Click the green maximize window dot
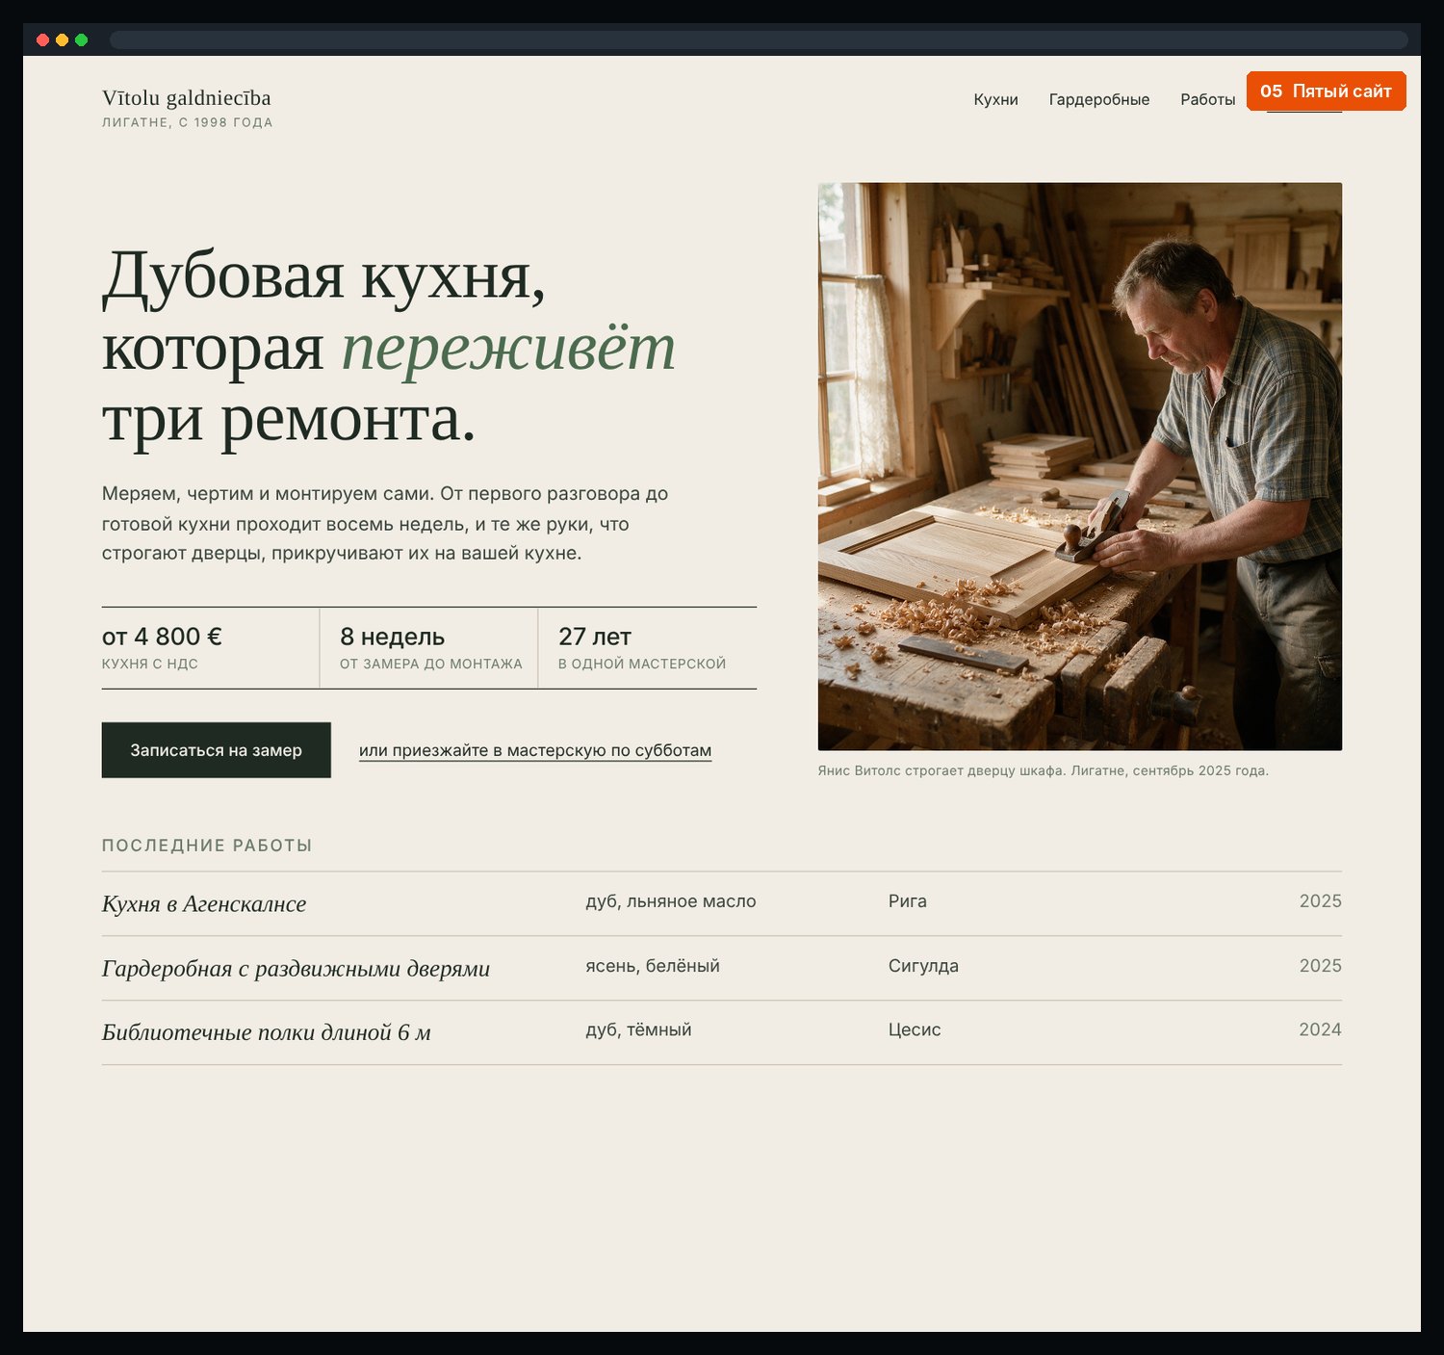Image resolution: width=1444 pixels, height=1355 pixels. click(x=81, y=39)
